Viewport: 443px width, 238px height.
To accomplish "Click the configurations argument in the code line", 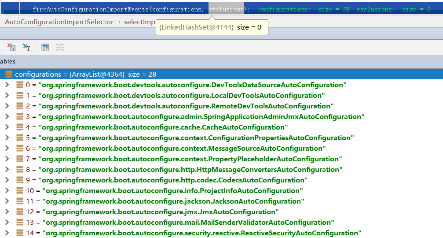I will tap(176, 9).
